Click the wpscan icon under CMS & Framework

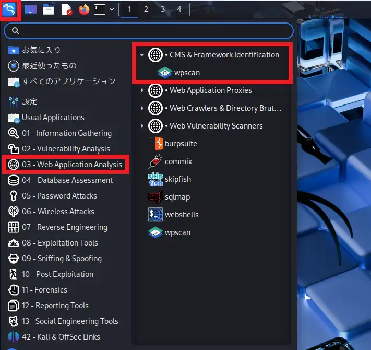[x=165, y=73]
